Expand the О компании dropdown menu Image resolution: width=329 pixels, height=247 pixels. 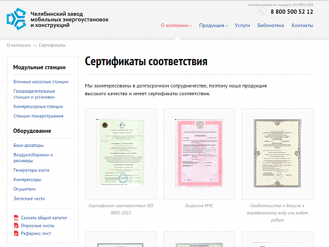click(x=176, y=25)
